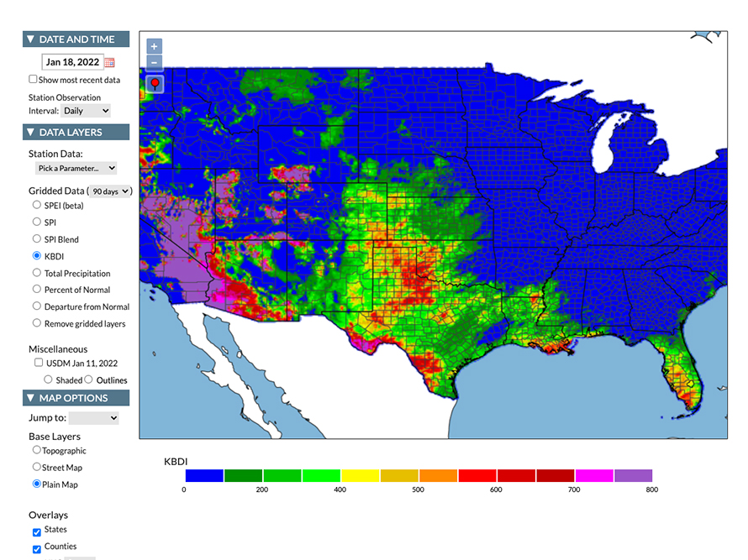Change the 90 days gridded data period
Viewport: 748px width, 560px height.
pos(111,191)
